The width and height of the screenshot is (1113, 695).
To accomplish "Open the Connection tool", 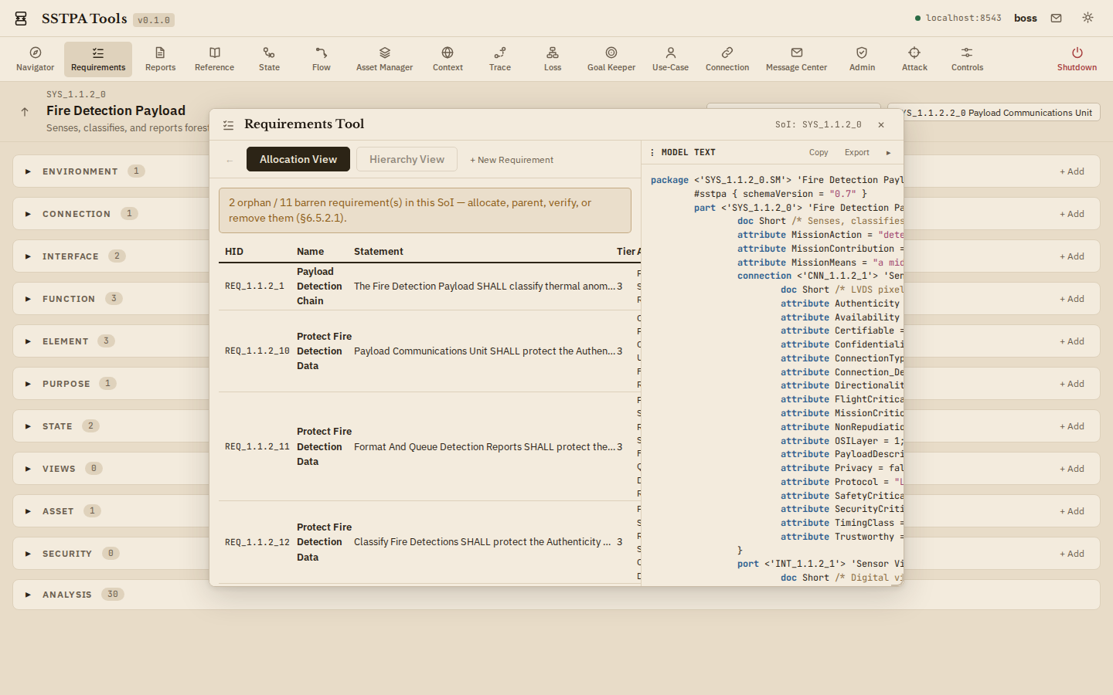I will click(727, 59).
